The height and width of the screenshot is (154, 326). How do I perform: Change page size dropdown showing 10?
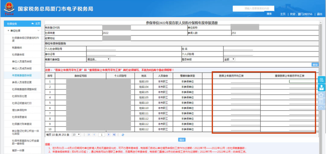click(x=76, y=134)
